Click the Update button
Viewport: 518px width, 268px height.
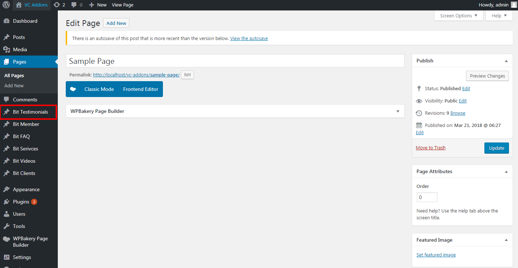click(x=496, y=148)
